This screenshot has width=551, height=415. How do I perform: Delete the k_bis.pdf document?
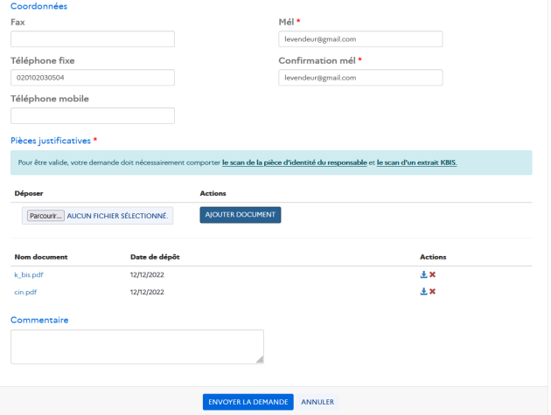432,274
